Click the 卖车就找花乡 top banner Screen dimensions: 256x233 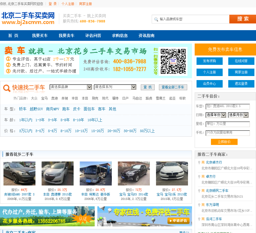pos(96,61)
